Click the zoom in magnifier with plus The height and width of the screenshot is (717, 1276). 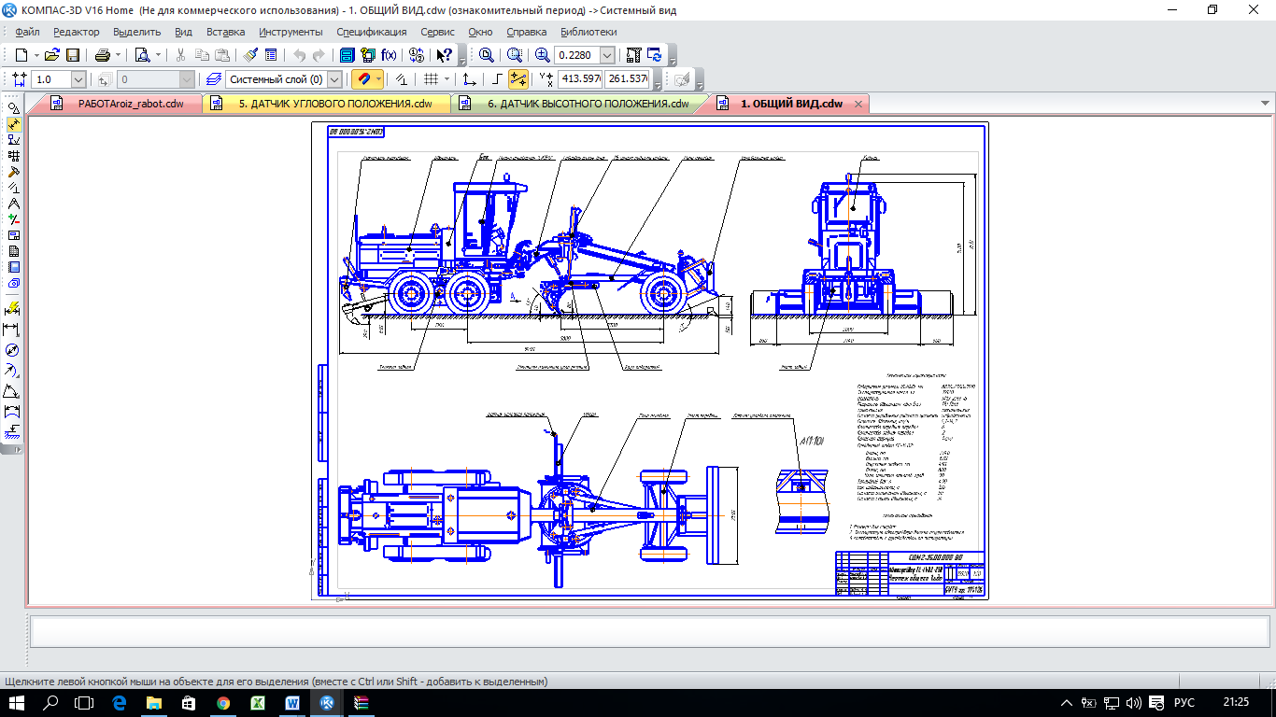[x=542, y=55]
